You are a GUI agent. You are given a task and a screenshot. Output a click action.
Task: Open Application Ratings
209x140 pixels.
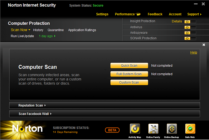82,30
